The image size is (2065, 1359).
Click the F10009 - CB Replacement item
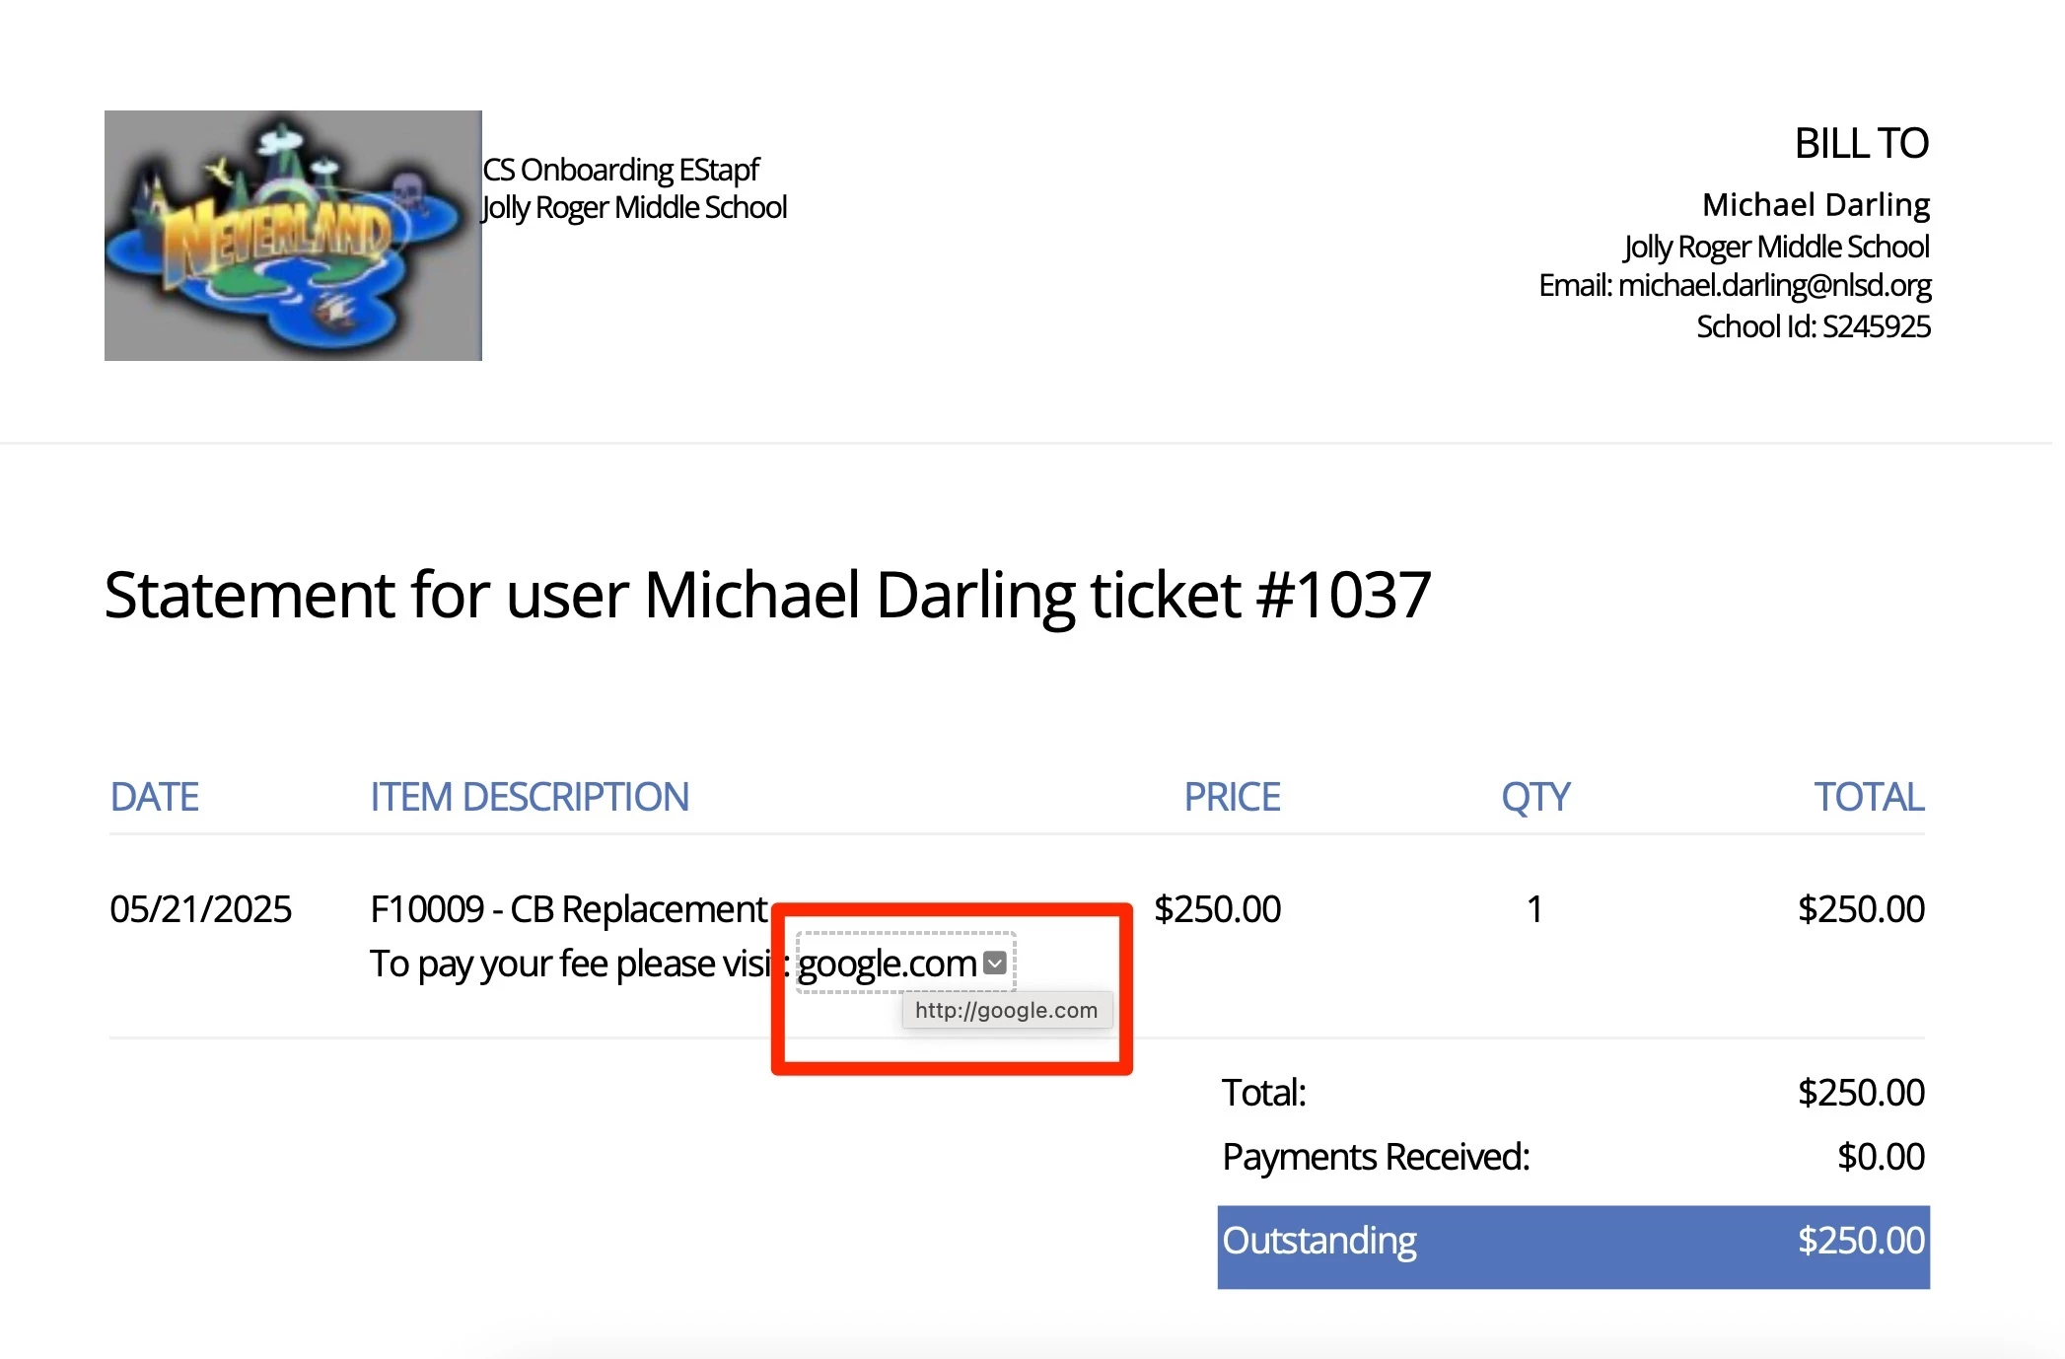568,909
